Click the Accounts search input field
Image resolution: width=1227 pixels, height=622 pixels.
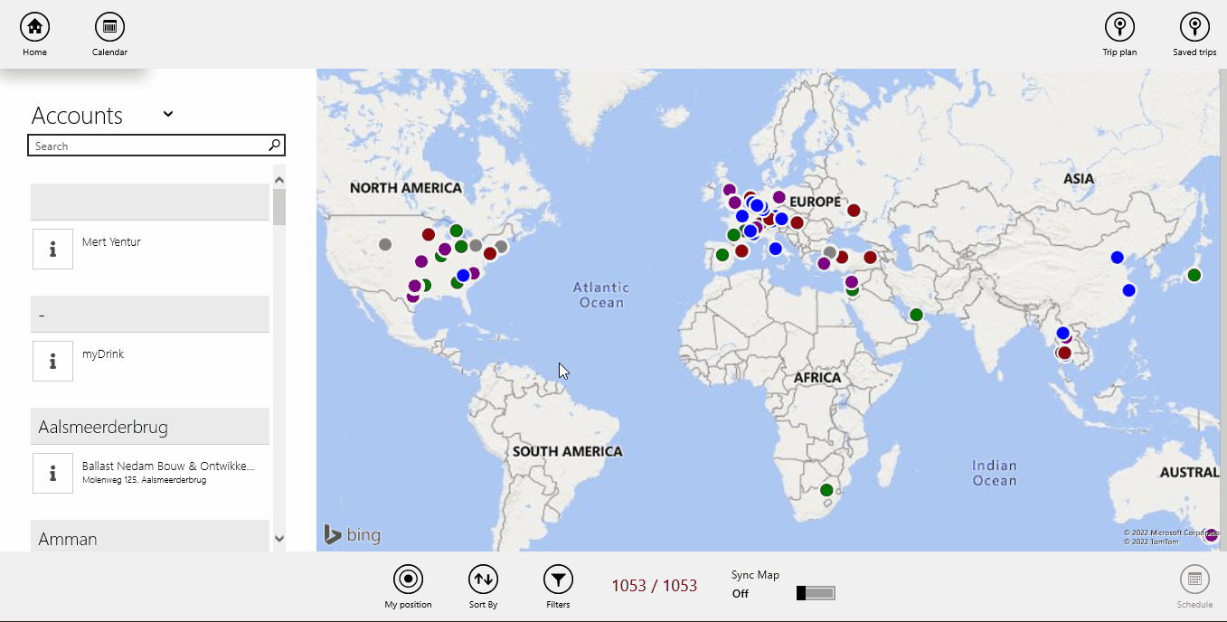coord(149,146)
